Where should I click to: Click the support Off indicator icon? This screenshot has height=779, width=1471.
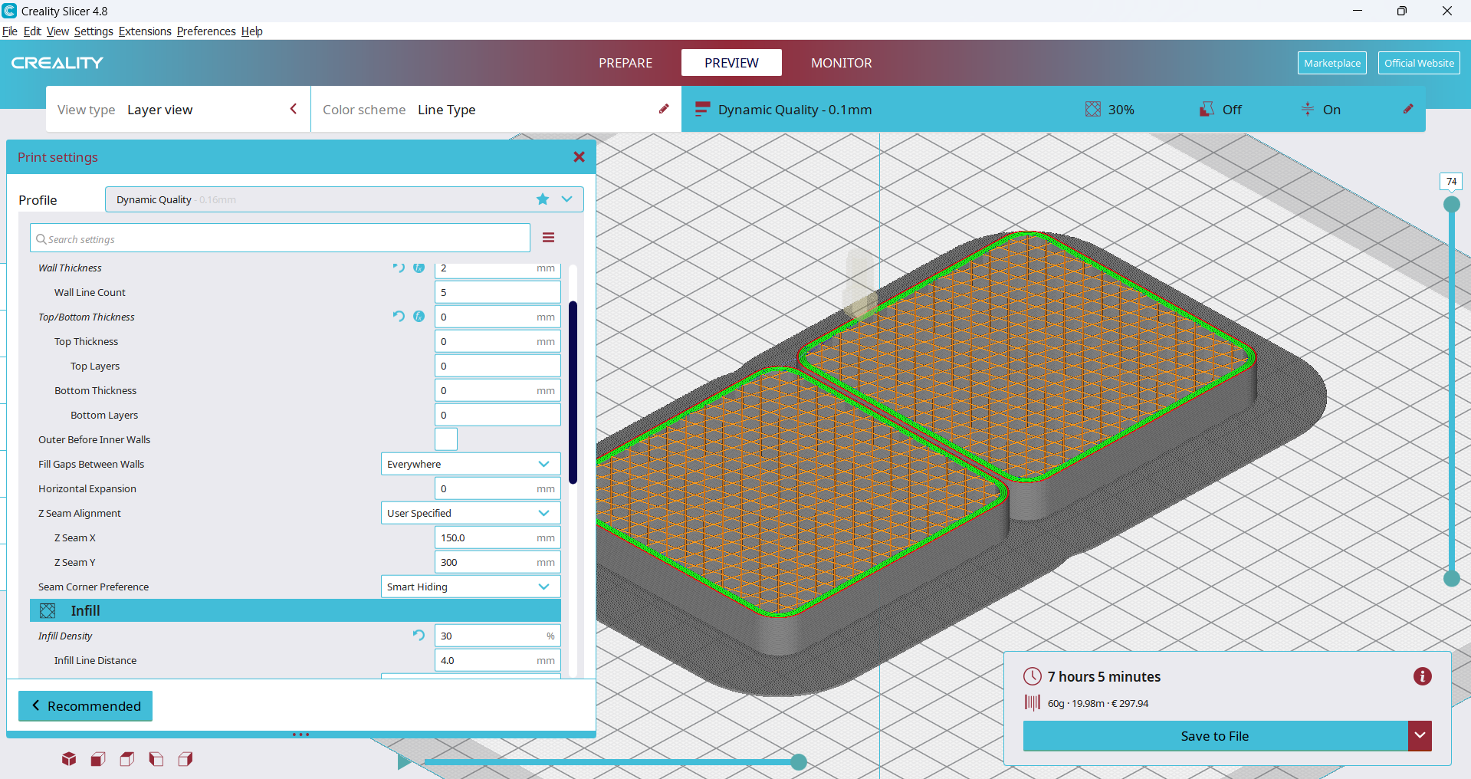click(x=1207, y=109)
